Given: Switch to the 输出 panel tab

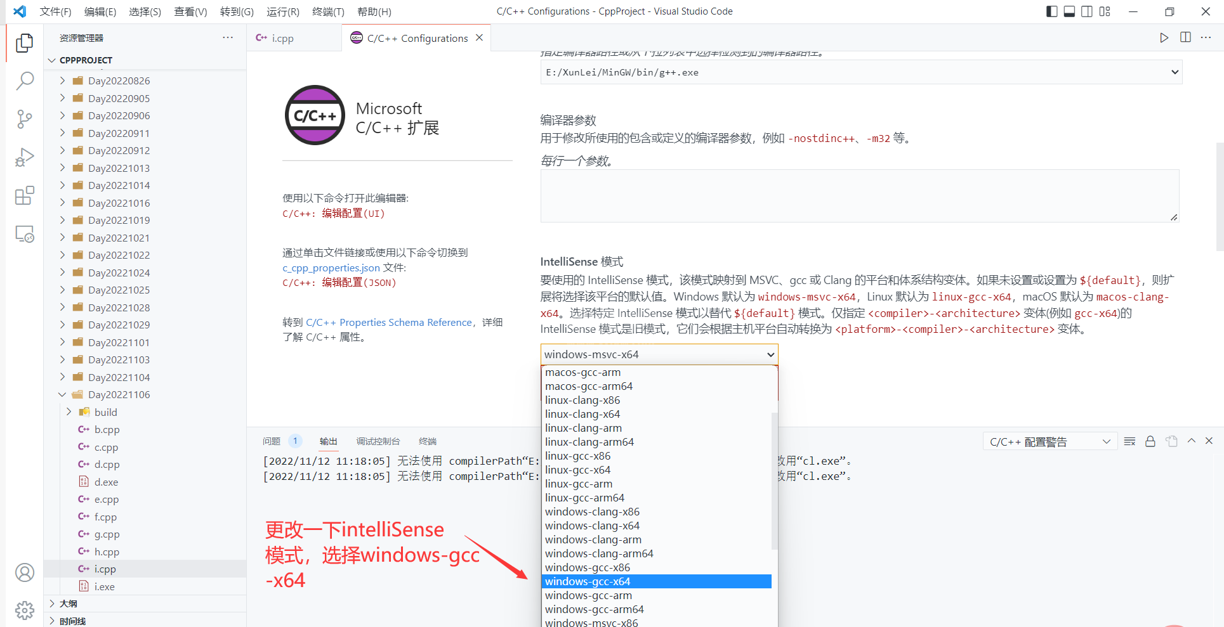Looking at the screenshot, I should pyautogui.click(x=329, y=441).
